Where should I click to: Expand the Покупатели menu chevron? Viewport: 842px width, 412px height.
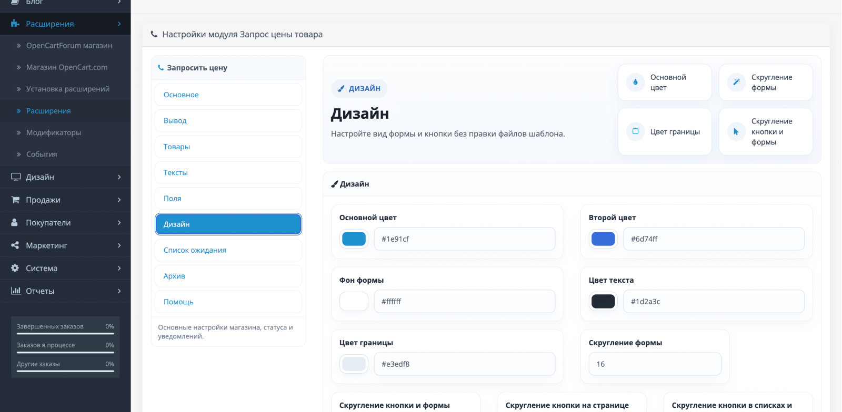click(119, 222)
